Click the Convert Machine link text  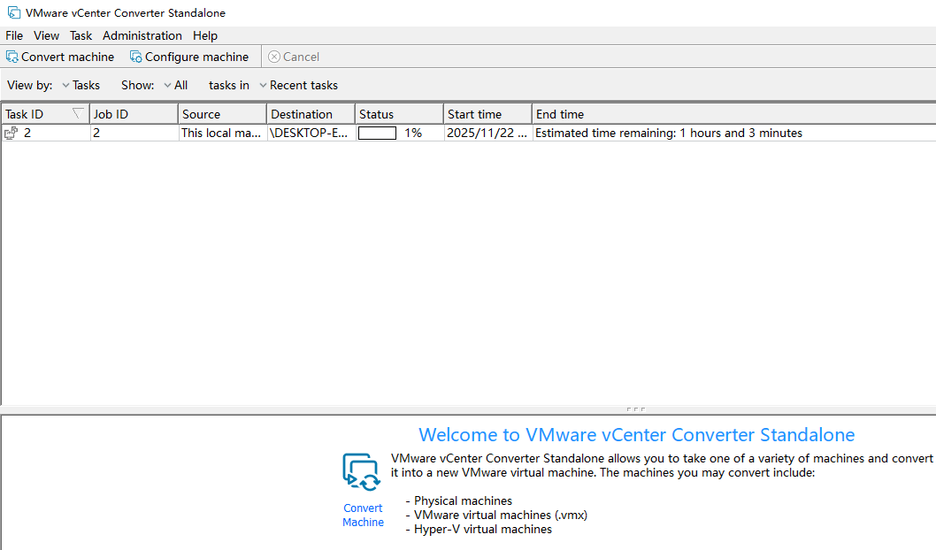click(363, 516)
